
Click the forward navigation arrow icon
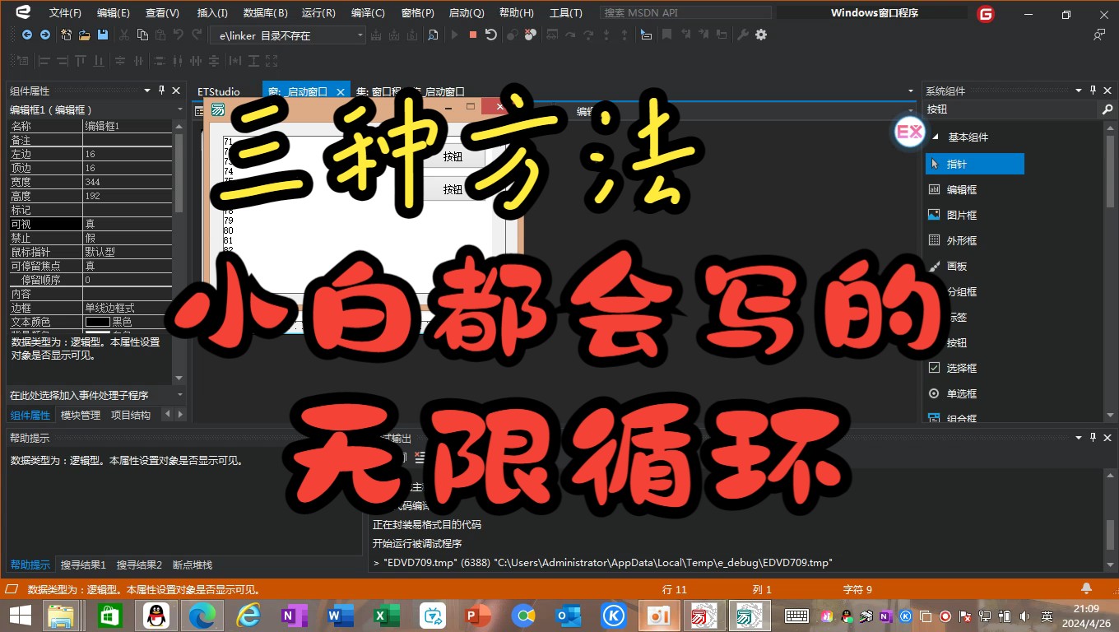click(45, 35)
